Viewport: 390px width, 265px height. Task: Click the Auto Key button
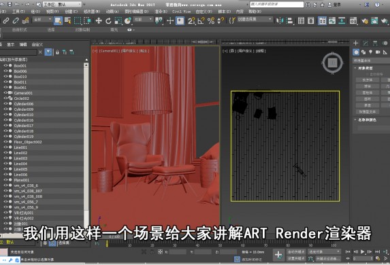[296, 252]
